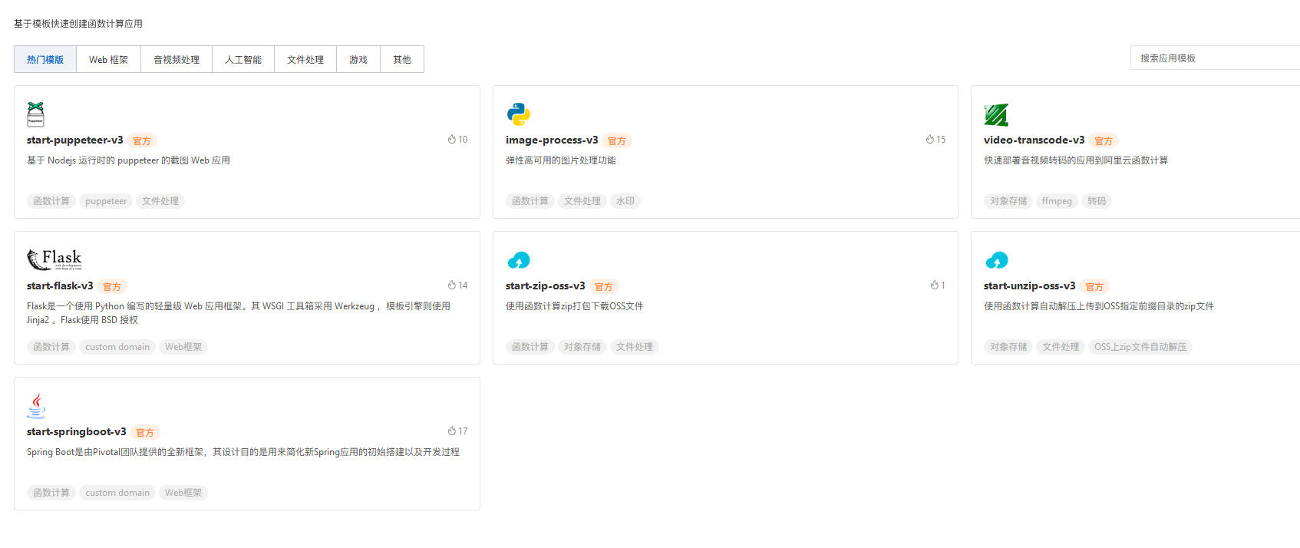Click the OSS上zip文件自动解压 tag
Screen dimensions: 1300x548
(x=1140, y=347)
